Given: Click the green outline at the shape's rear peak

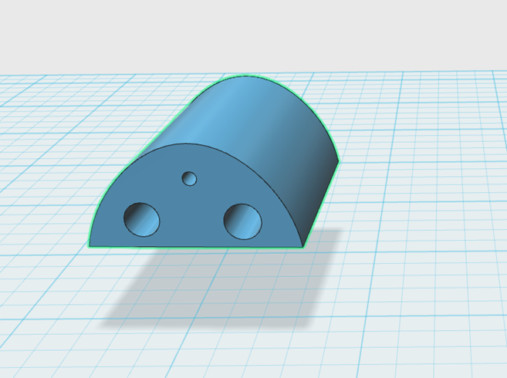Looking at the screenshot, I should [247, 76].
